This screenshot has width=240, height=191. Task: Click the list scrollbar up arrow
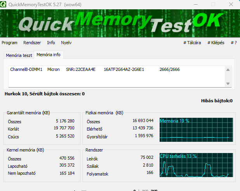point(228,70)
